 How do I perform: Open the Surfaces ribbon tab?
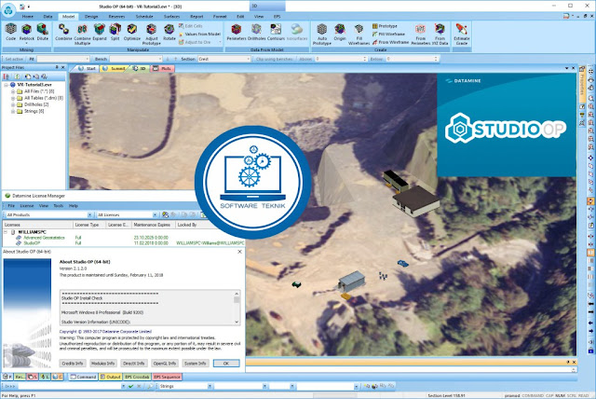[171, 17]
